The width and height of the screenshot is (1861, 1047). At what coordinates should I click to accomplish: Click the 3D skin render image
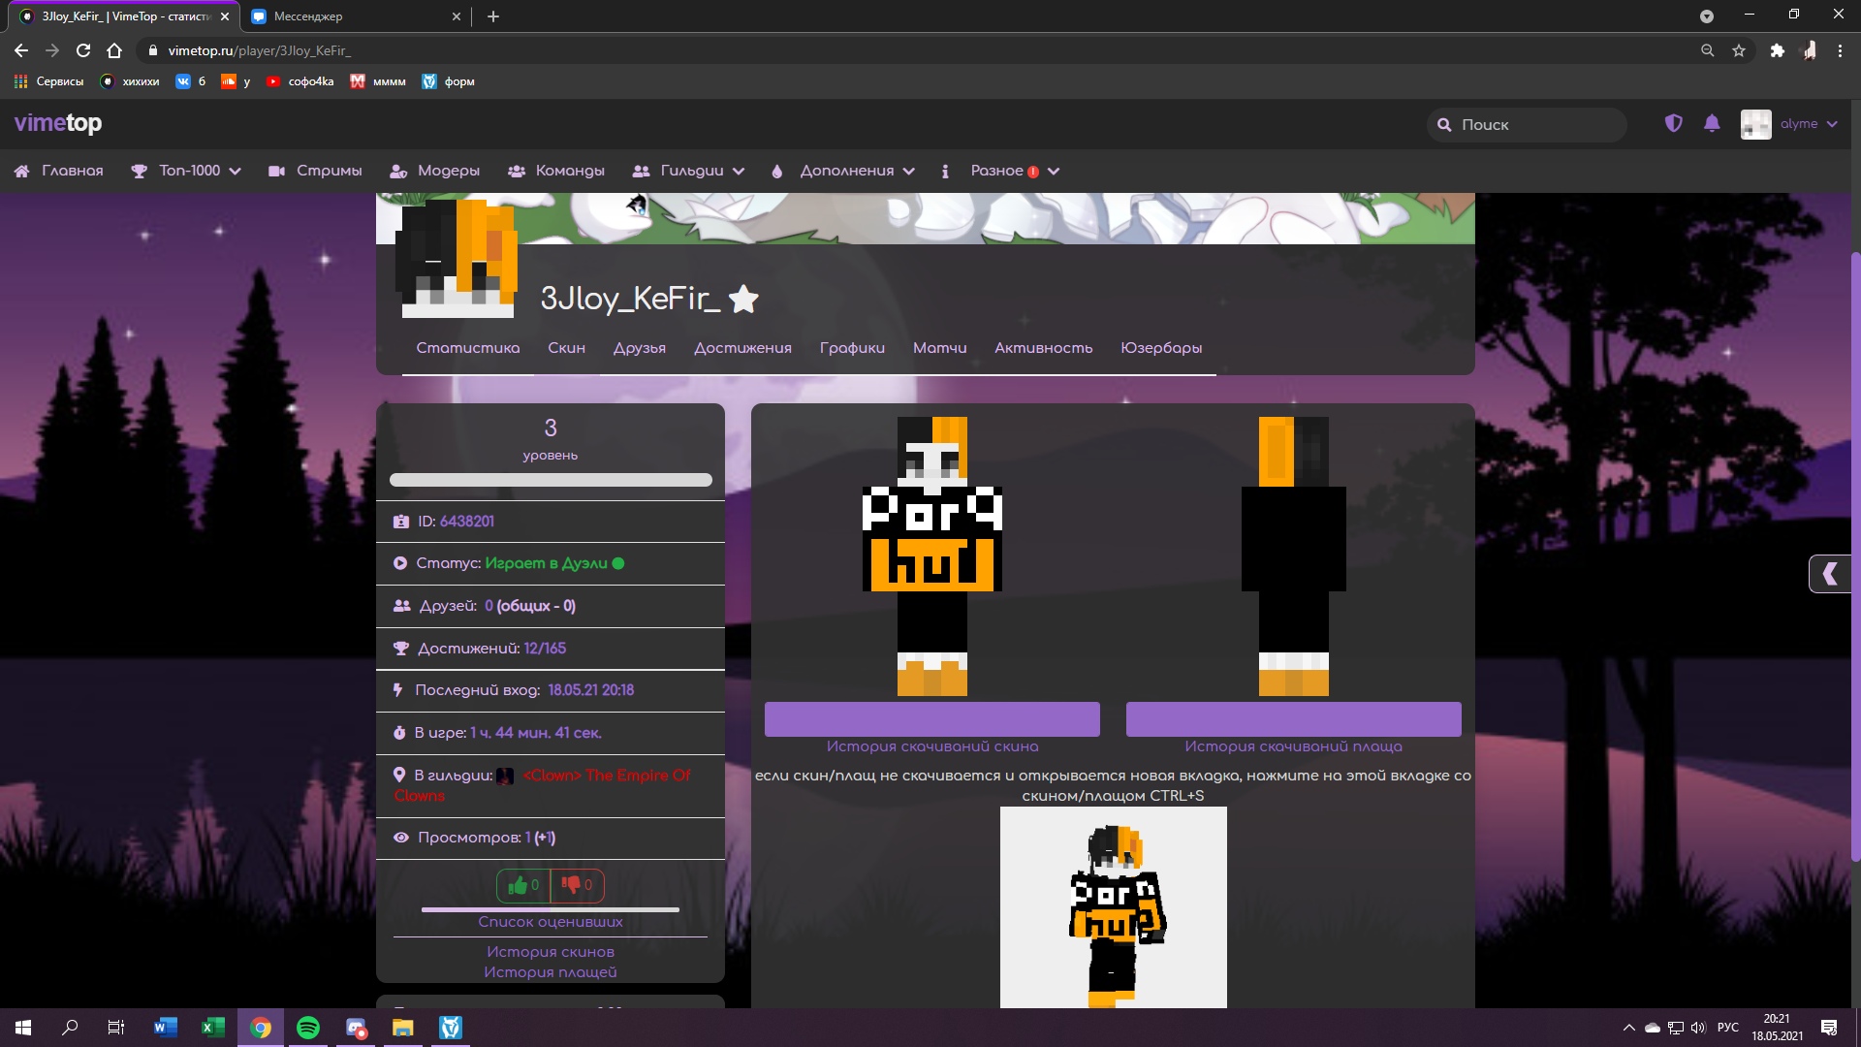[1114, 907]
